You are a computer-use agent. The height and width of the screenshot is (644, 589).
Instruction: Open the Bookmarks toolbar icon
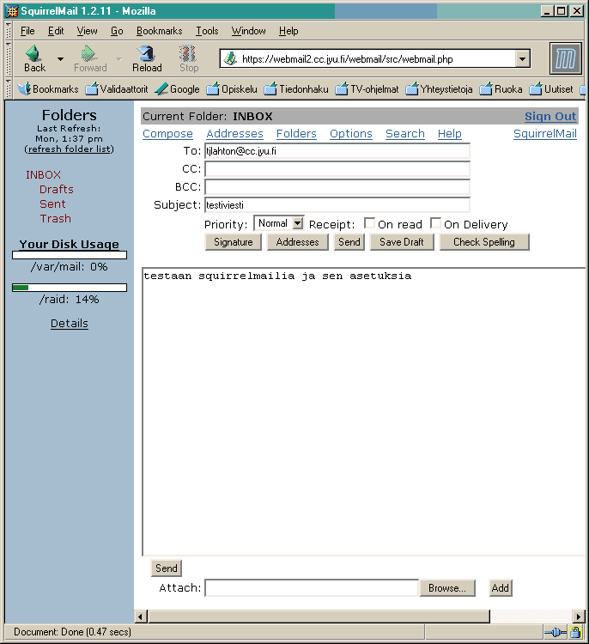pyautogui.click(x=48, y=88)
